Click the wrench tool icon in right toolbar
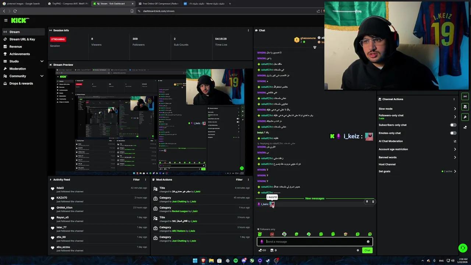This screenshot has width=471, height=265. (x=465, y=117)
